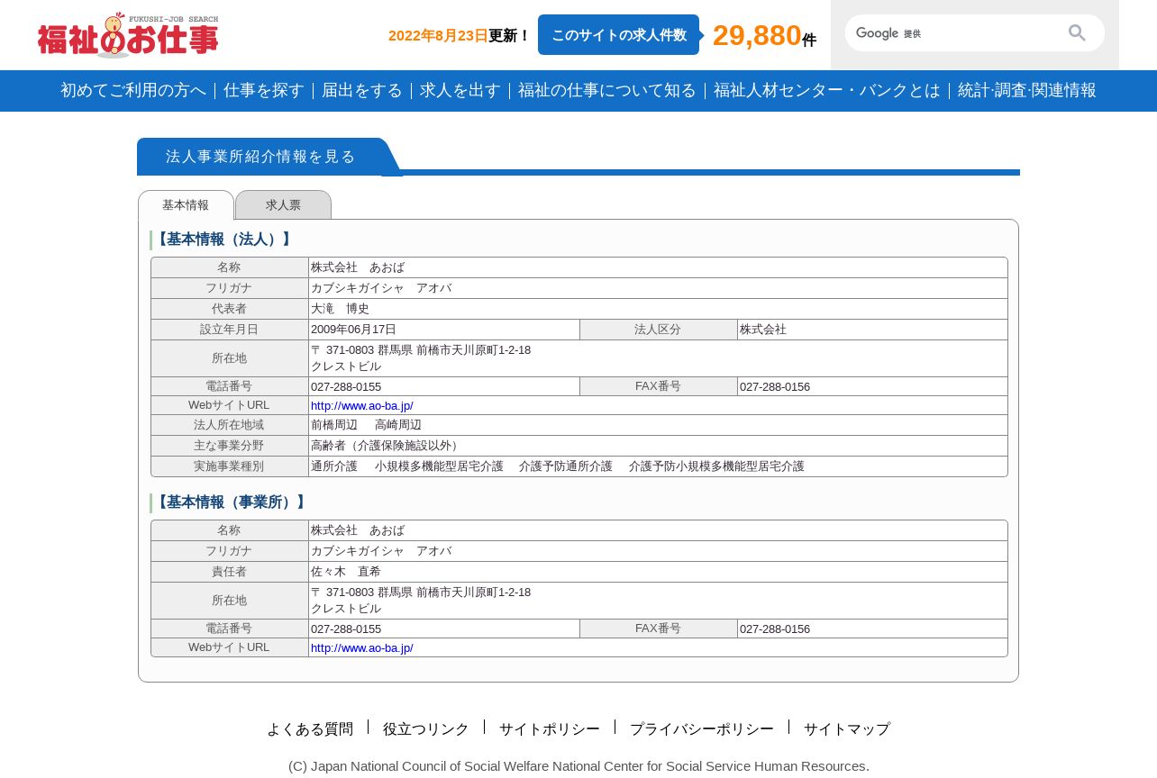Image resolution: width=1157 pixels, height=778 pixels.
Task: Click the 主な事業分野 value 高齢者（介護保険施設以外）
Action: click(x=387, y=446)
